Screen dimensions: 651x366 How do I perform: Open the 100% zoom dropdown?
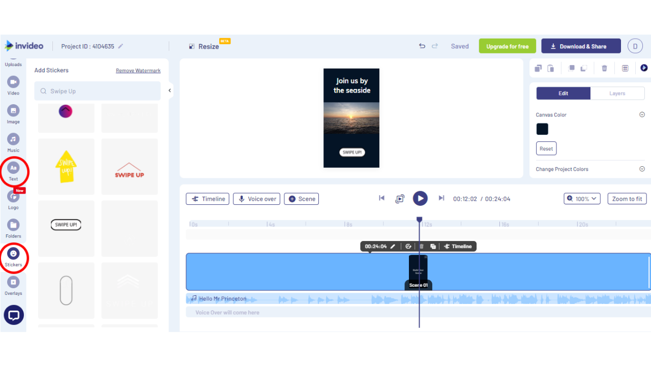(x=582, y=199)
